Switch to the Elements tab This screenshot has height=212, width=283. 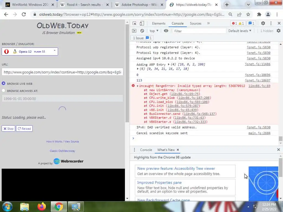(x=159, y=23)
